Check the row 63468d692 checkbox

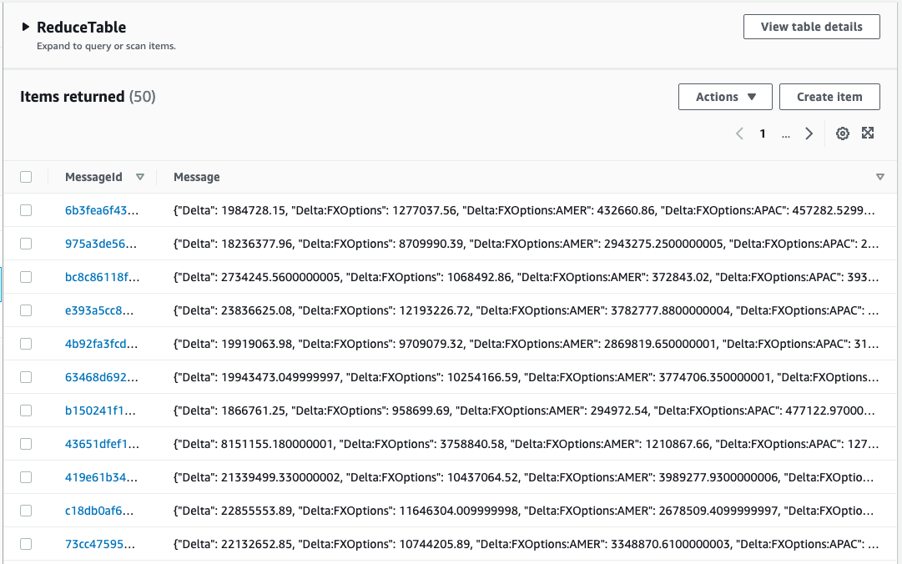26,377
